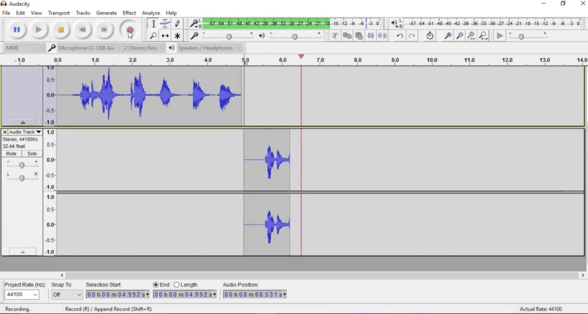Select the Length radio button

click(x=177, y=285)
